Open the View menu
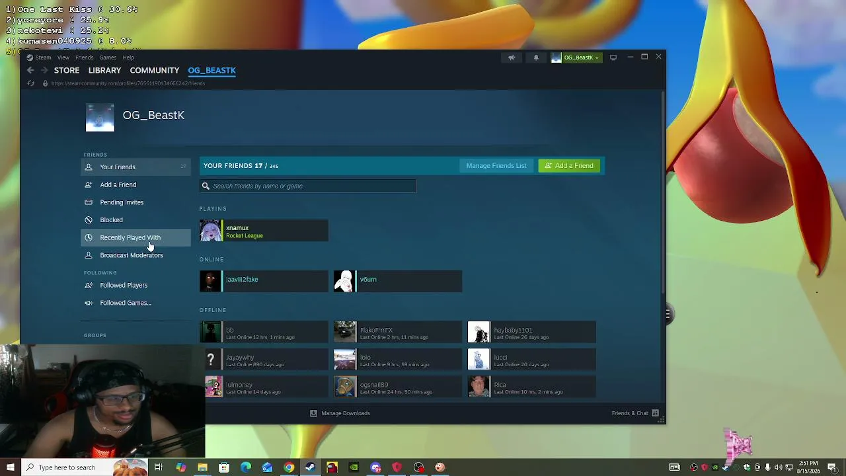 coord(63,58)
